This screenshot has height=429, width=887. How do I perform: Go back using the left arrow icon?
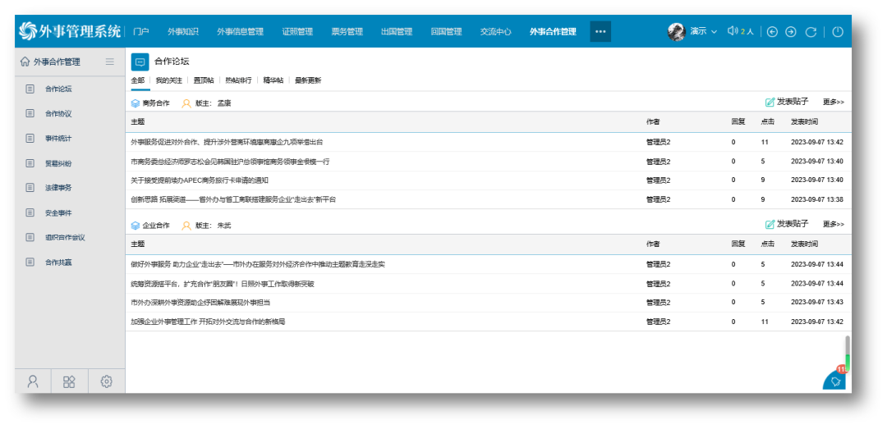tap(772, 32)
